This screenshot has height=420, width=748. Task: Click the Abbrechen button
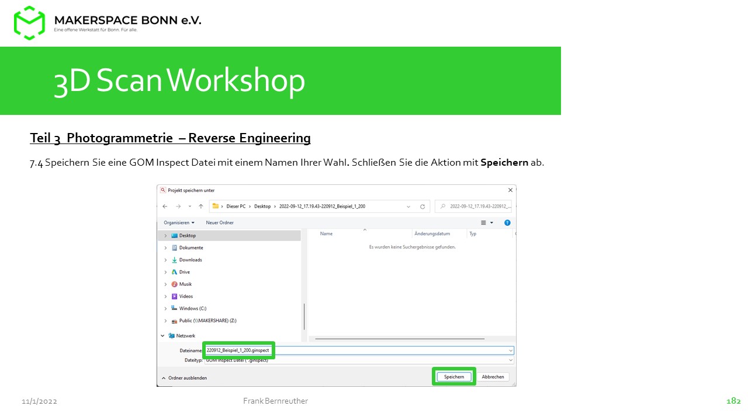(x=493, y=377)
